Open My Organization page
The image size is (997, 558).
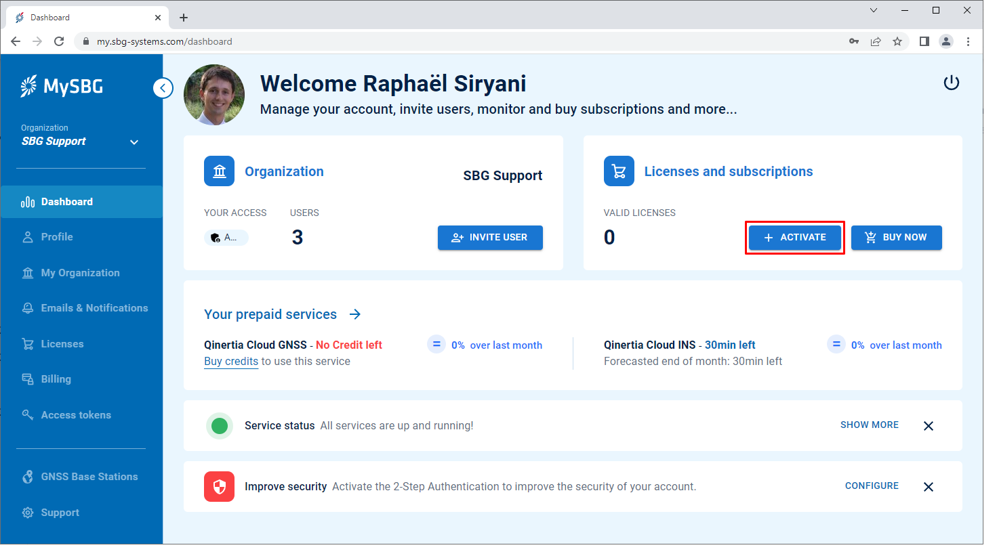click(81, 273)
